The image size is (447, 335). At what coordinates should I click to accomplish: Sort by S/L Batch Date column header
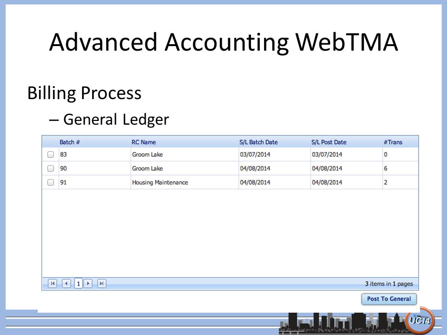click(258, 142)
